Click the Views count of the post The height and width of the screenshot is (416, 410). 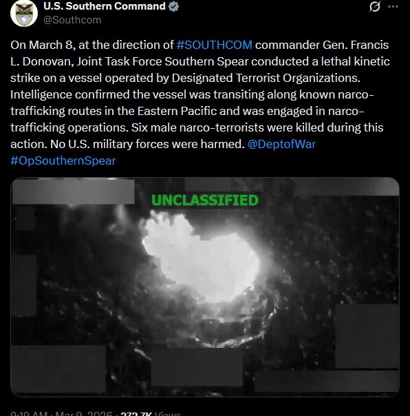click(x=151, y=414)
